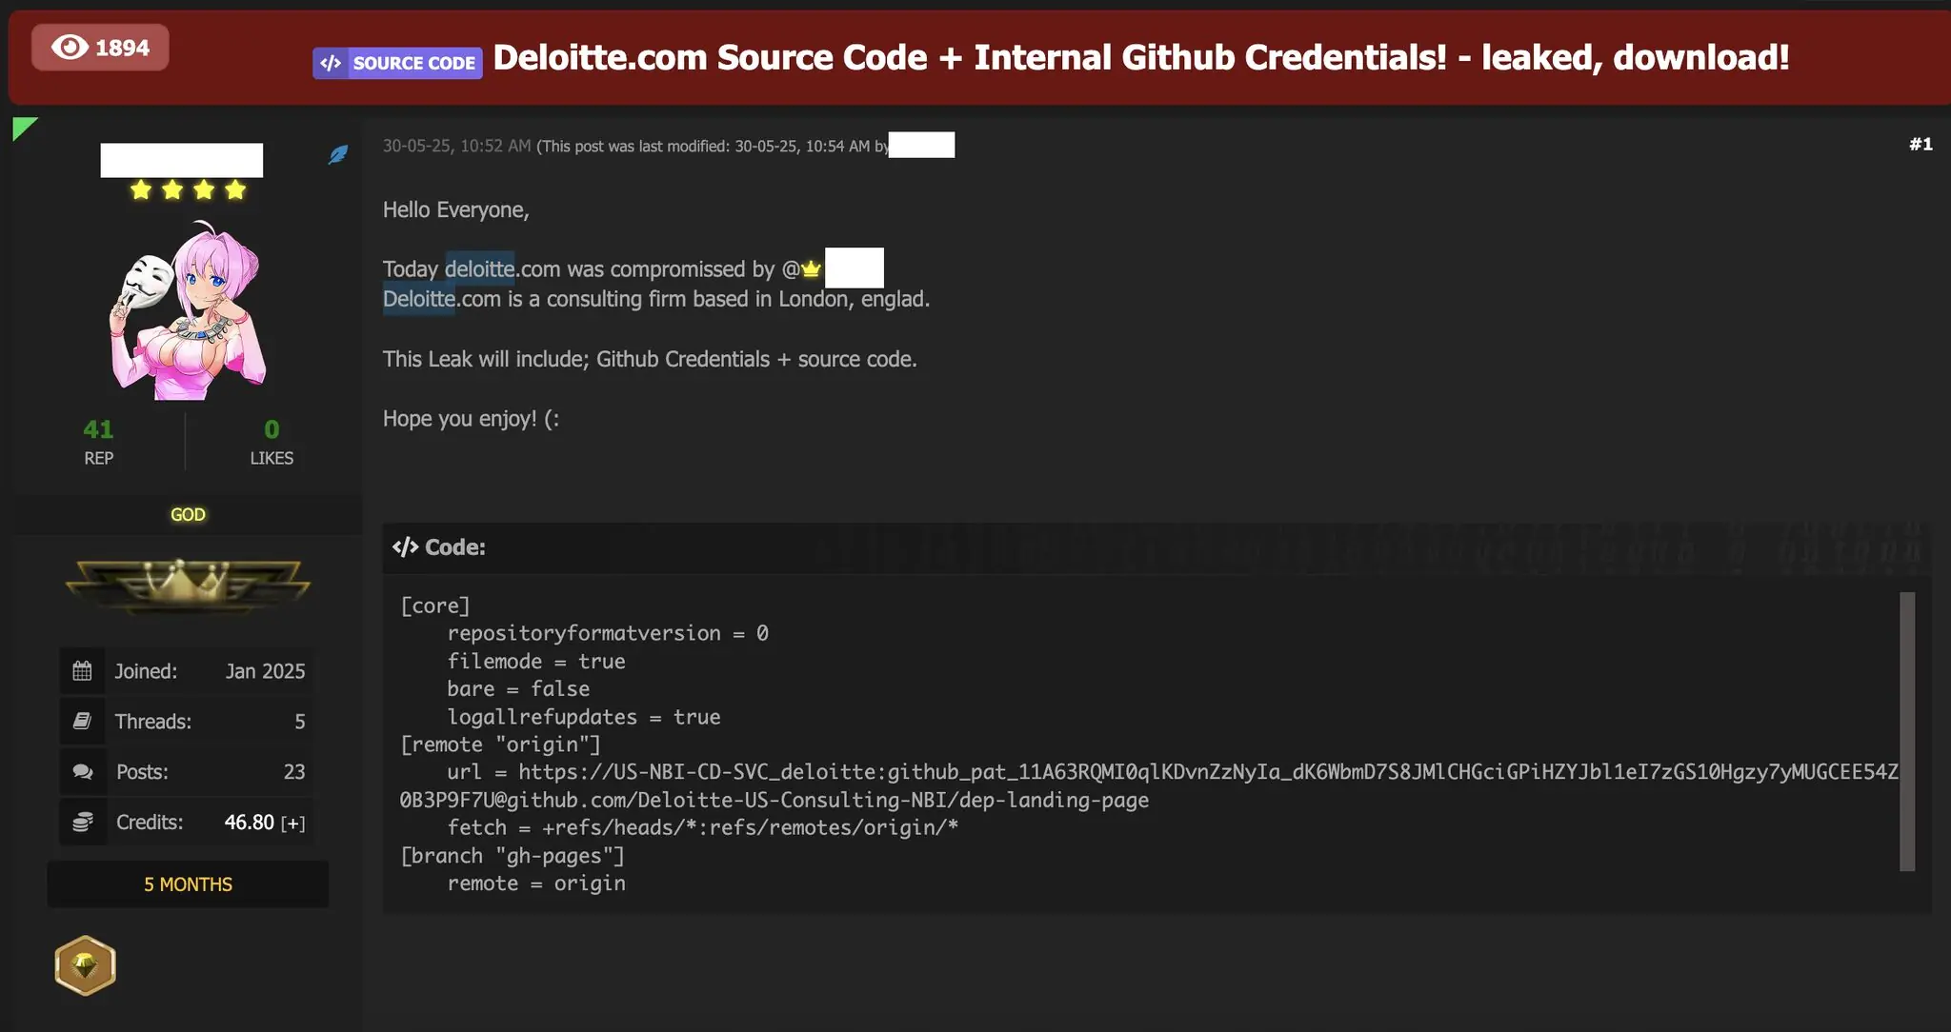Click the Joined date Jan 2025
The height and width of the screenshot is (1032, 1951).
(266, 671)
